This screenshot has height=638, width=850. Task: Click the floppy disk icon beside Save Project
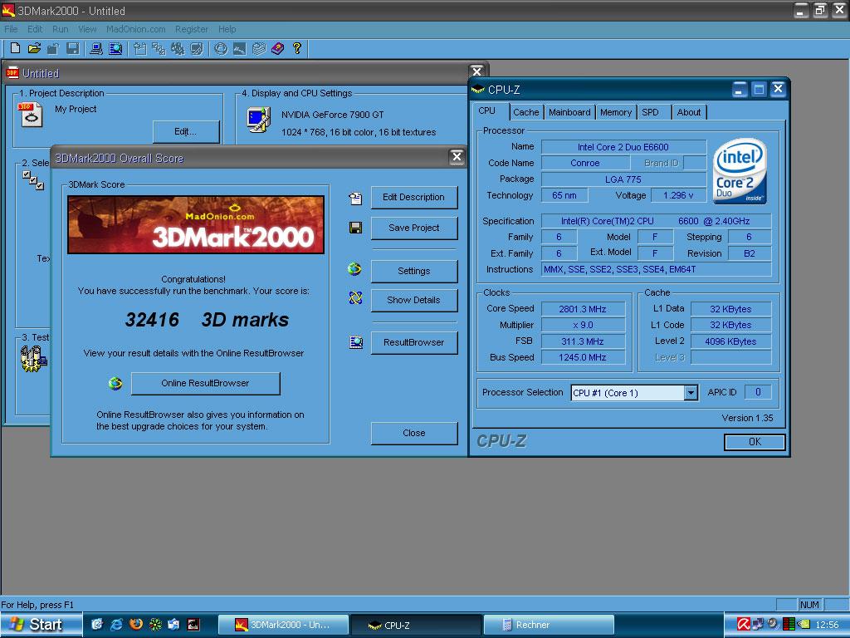(355, 228)
